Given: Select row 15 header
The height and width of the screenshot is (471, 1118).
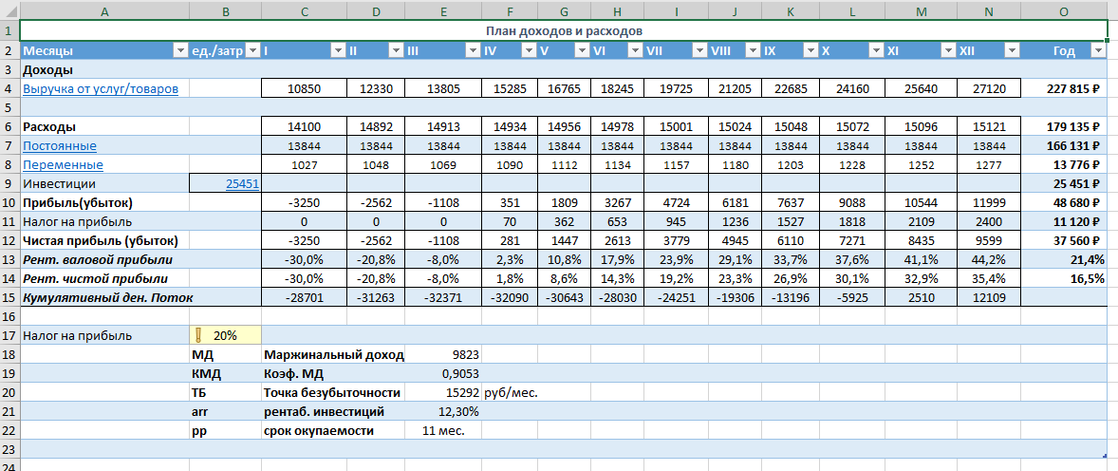Looking at the screenshot, I should [9, 296].
